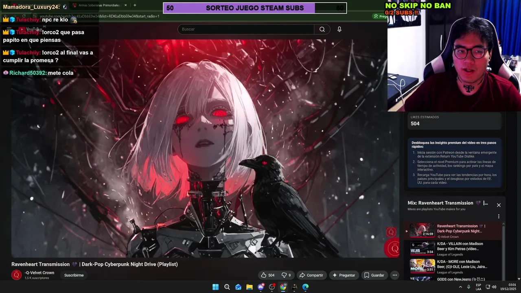This screenshot has width=521, height=293.
Task: Click the K/DA - VILLAIN con Madison title
Action: click(x=460, y=246)
